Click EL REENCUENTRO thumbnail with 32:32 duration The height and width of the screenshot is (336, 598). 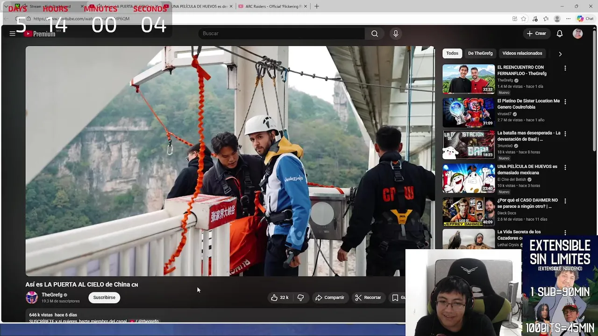(469, 79)
